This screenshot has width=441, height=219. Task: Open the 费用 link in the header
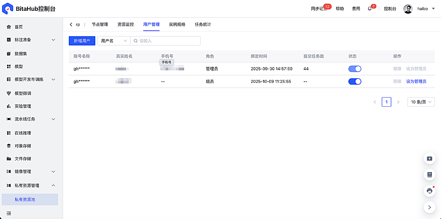point(356,9)
